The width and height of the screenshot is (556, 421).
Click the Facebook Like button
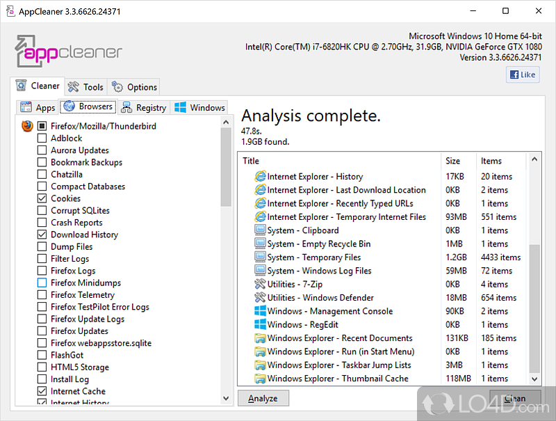523,74
